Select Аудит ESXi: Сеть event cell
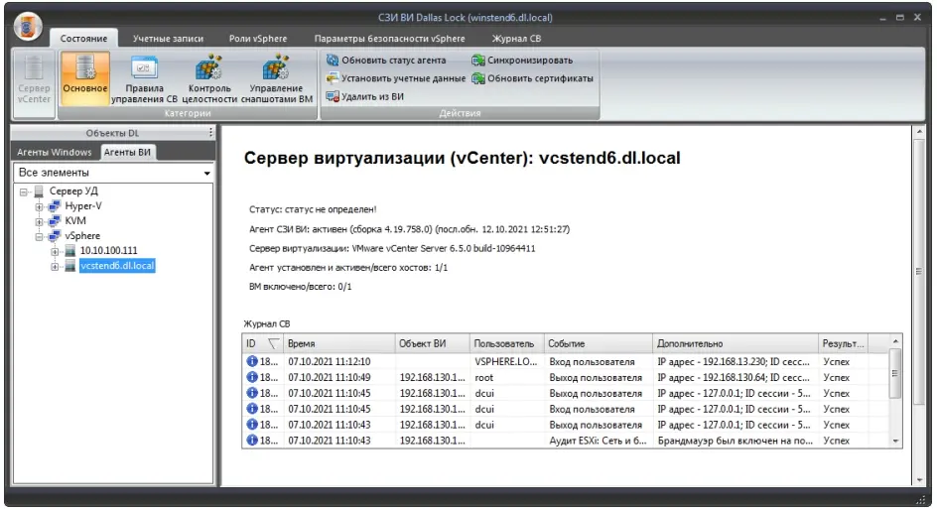This screenshot has width=937, height=510. pyautogui.click(x=599, y=441)
